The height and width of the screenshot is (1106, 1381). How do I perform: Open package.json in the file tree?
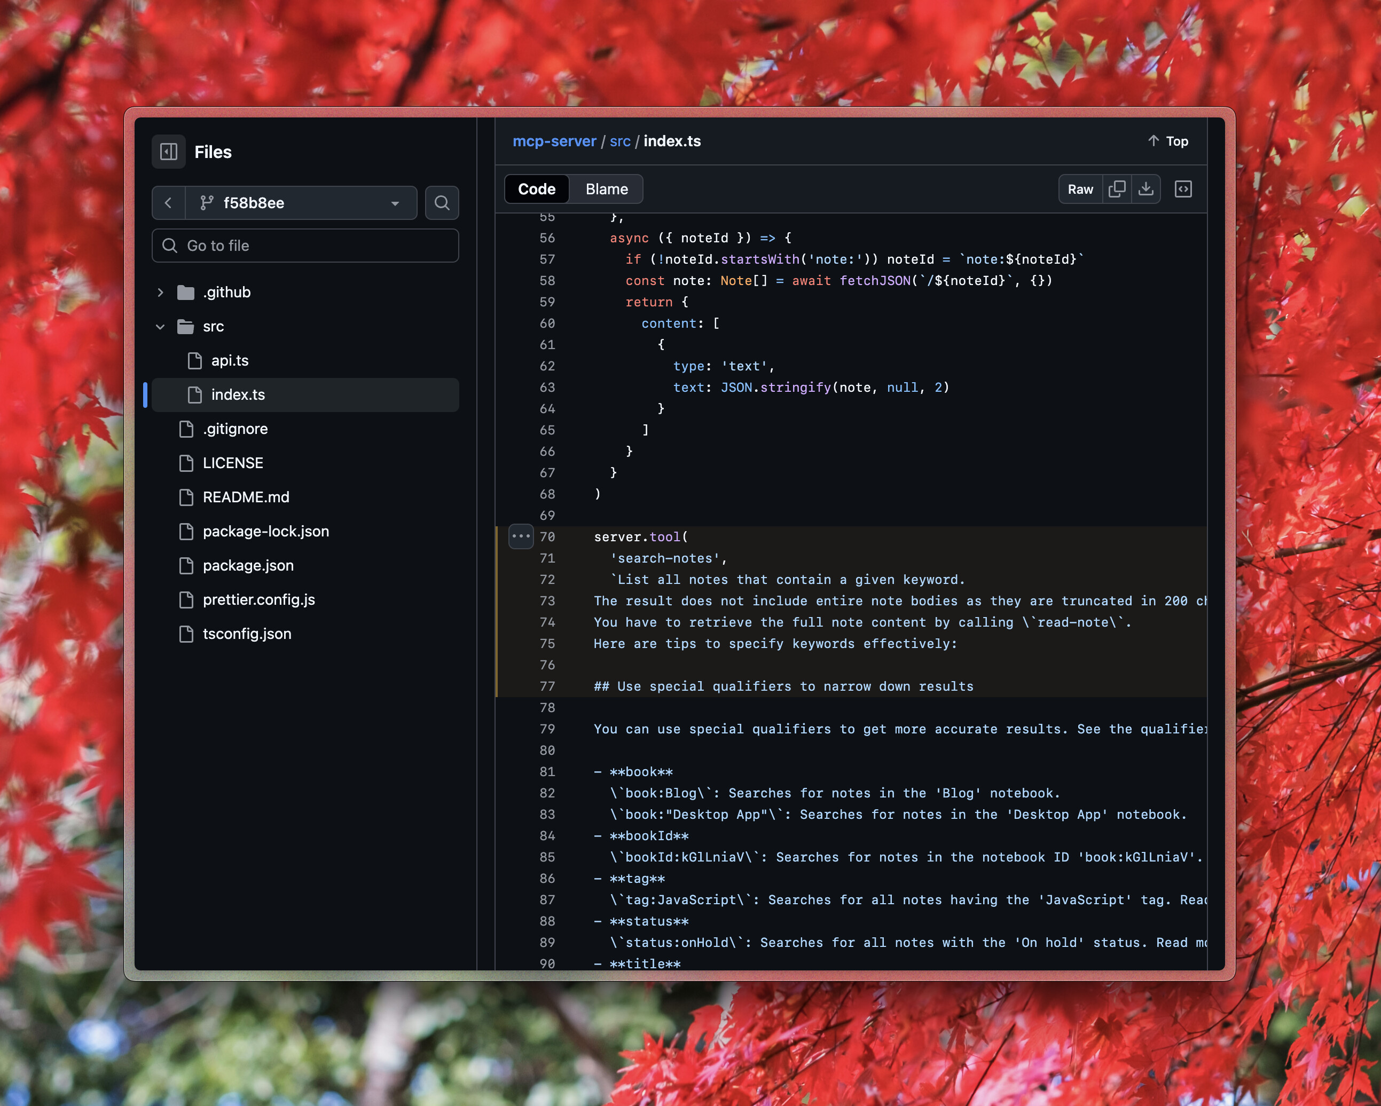(x=248, y=565)
